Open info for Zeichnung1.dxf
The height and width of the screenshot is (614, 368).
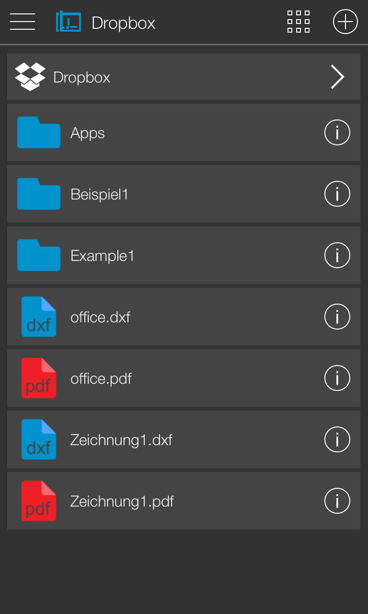click(337, 439)
